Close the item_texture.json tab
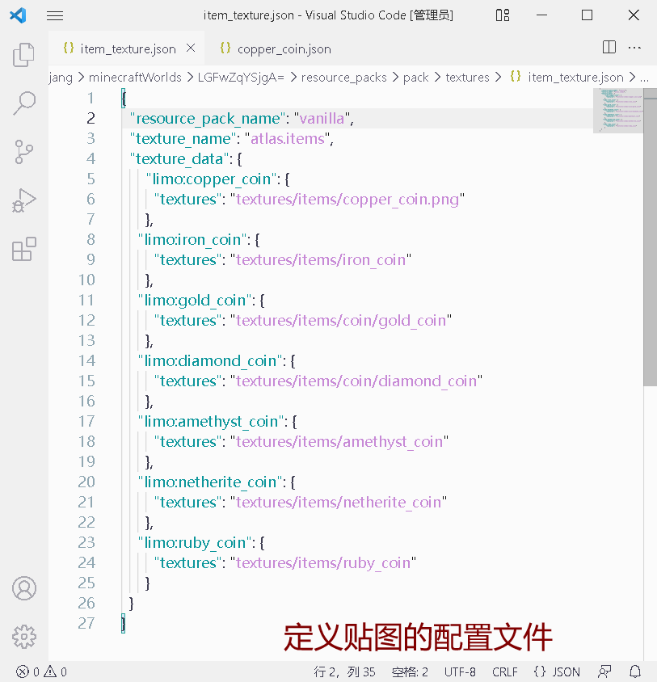The width and height of the screenshot is (657, 682). click(x=191, y=48)
